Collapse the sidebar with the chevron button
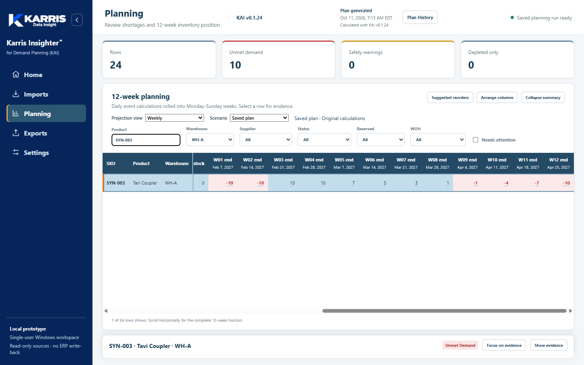584x365 pixels. coord(77,20)
